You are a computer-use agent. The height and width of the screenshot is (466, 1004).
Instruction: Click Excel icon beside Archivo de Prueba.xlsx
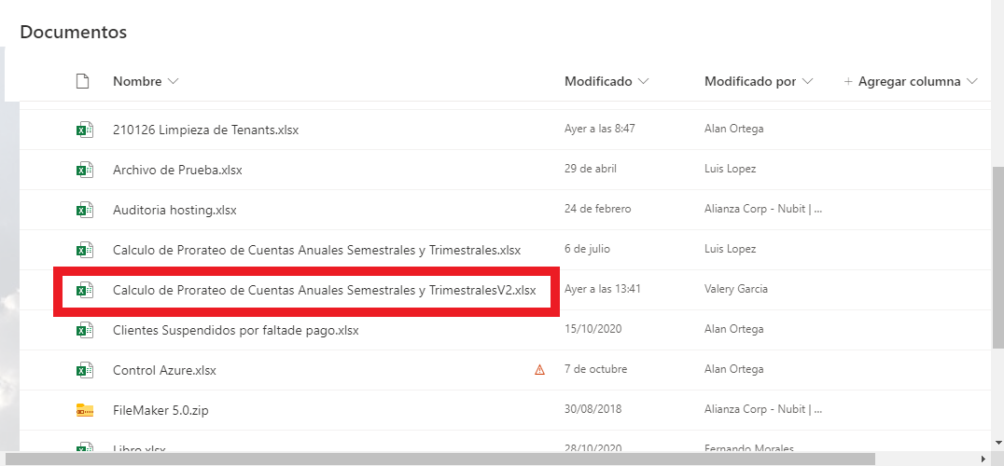coord(84,170)
